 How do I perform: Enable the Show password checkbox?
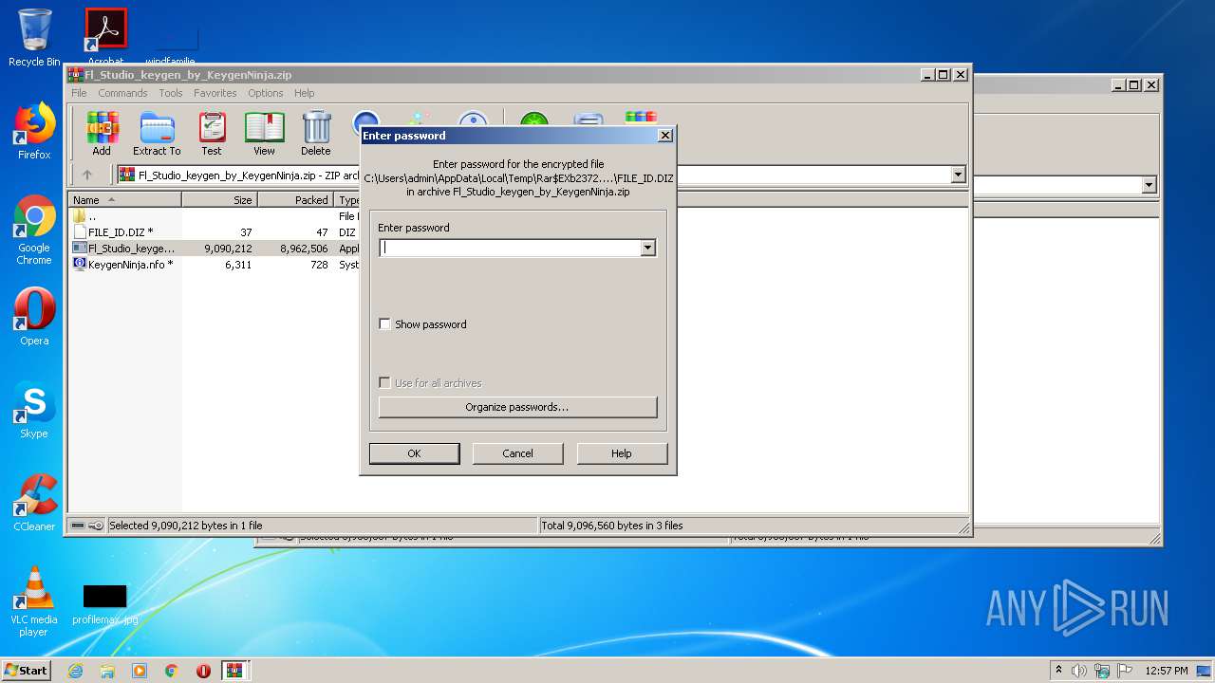pos(384,324)
